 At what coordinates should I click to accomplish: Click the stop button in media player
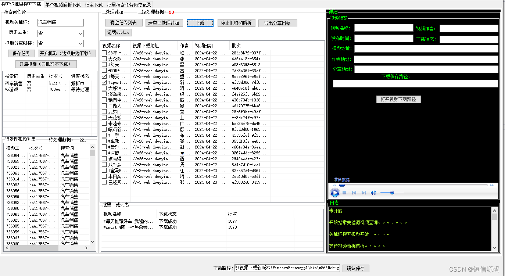(x=344, y=193)
